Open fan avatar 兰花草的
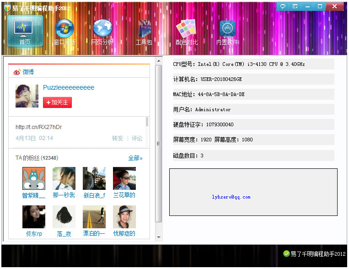The height and width of the screenshot is (269, 349). 124,178
